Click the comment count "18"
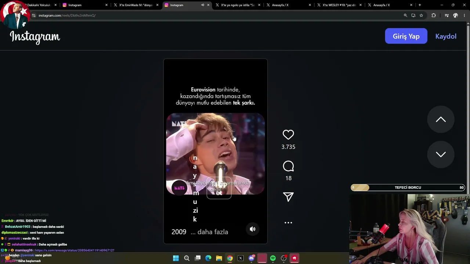The height and width of the screenshot is (264, 470). tap(288, 178)
